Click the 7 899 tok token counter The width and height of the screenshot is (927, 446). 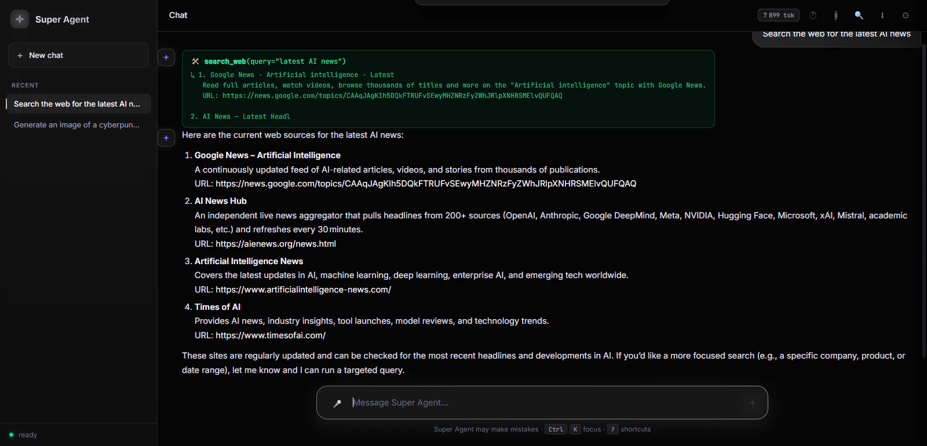(x=778, y=15)
